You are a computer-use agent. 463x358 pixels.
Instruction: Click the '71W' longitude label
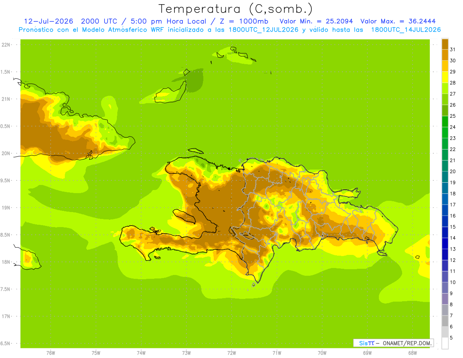tap(277, 353)
